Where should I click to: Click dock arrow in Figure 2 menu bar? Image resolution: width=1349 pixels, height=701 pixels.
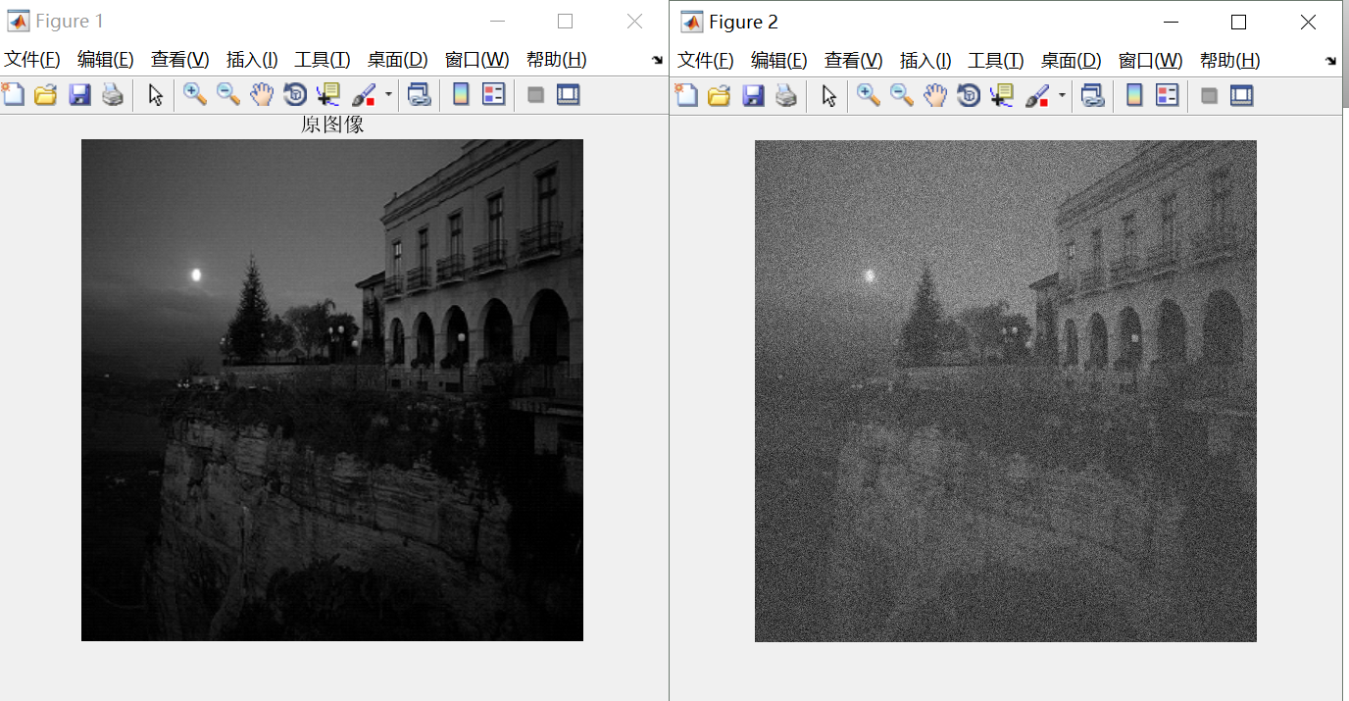pyautogui.click(x=1330, y=61)
